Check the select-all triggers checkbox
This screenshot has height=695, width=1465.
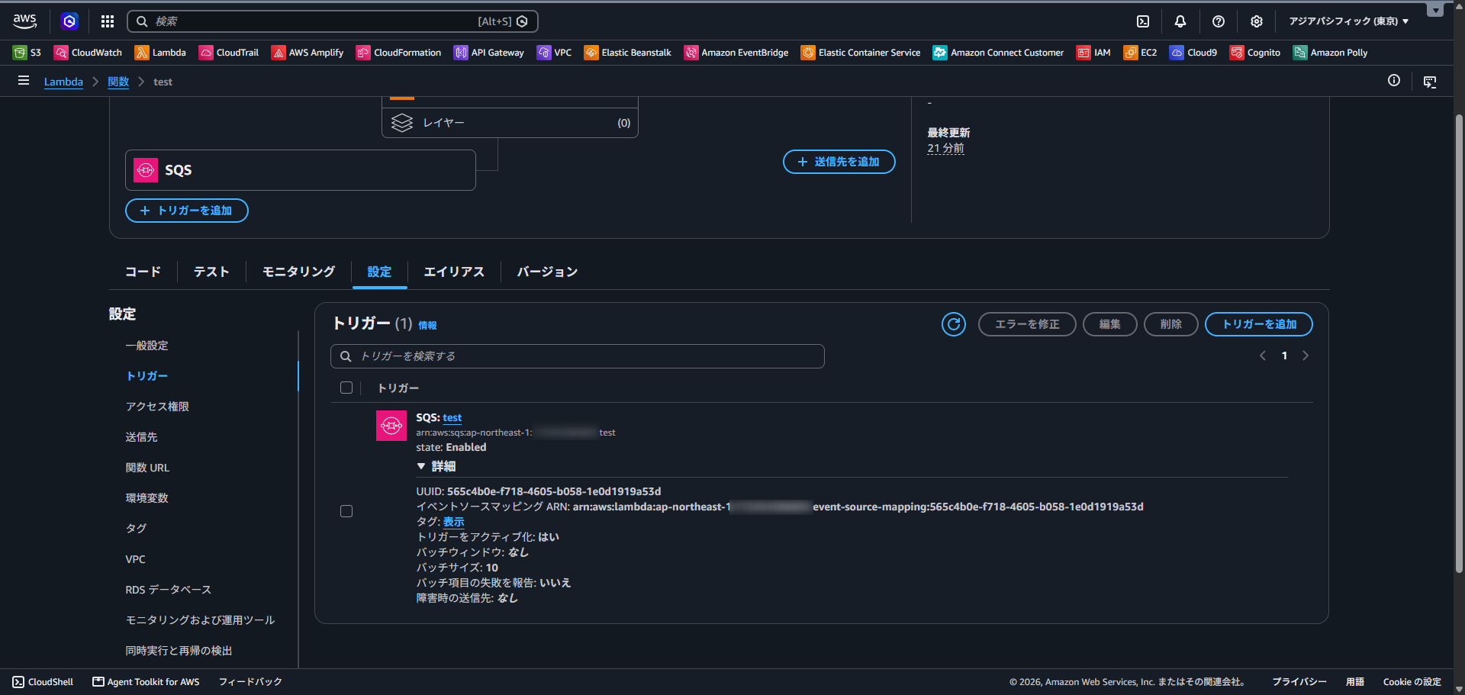click(x=346, y=388)
